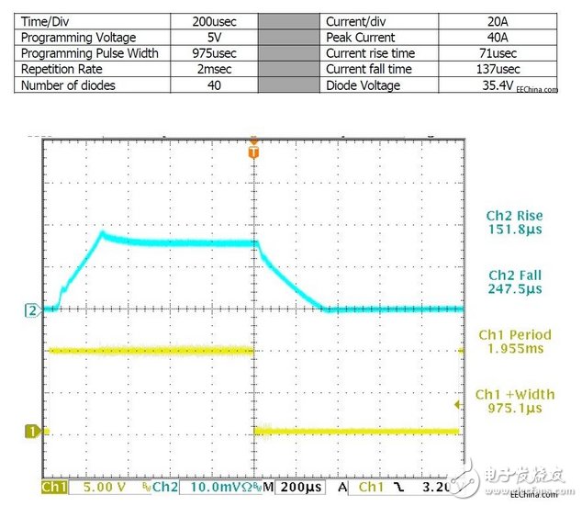Click the Ch1 5.00 V scale readout

[x=106, y=485]
